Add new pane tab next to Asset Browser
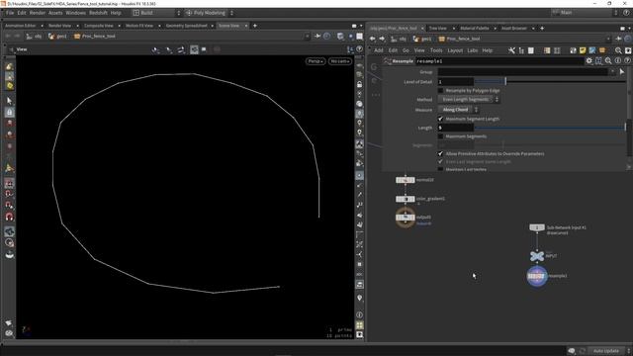The height and width of the screenshot is (356, 633). click(542, 29)
